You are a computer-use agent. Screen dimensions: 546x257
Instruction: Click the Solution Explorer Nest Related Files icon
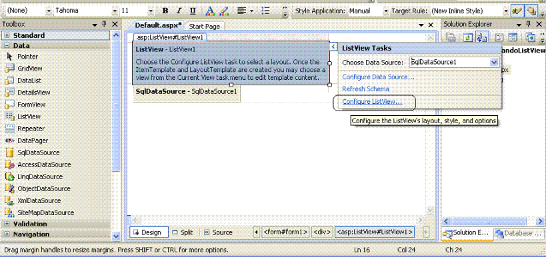pyautogui.click(x=482, y=37)
